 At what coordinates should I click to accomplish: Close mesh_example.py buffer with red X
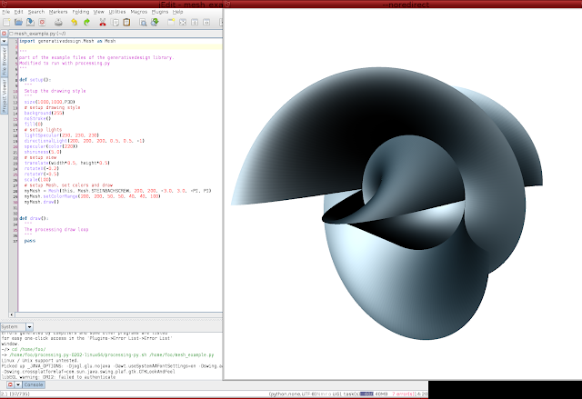click(4, 34)
